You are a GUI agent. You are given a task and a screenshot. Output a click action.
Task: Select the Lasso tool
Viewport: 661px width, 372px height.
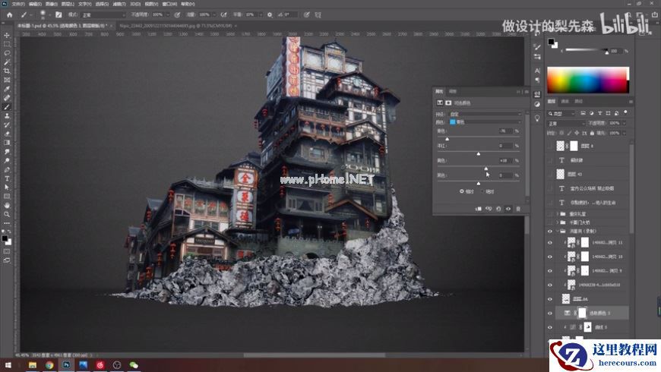pos(7,53)
